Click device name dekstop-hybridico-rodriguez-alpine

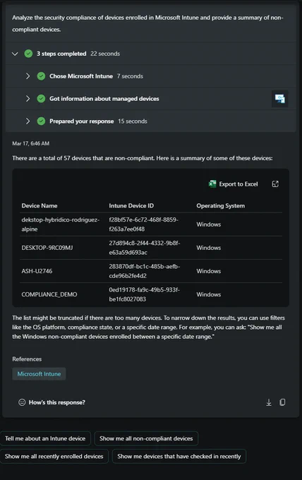point(60,224)
